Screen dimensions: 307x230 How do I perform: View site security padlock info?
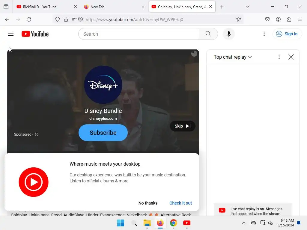(x=66, y=19)
